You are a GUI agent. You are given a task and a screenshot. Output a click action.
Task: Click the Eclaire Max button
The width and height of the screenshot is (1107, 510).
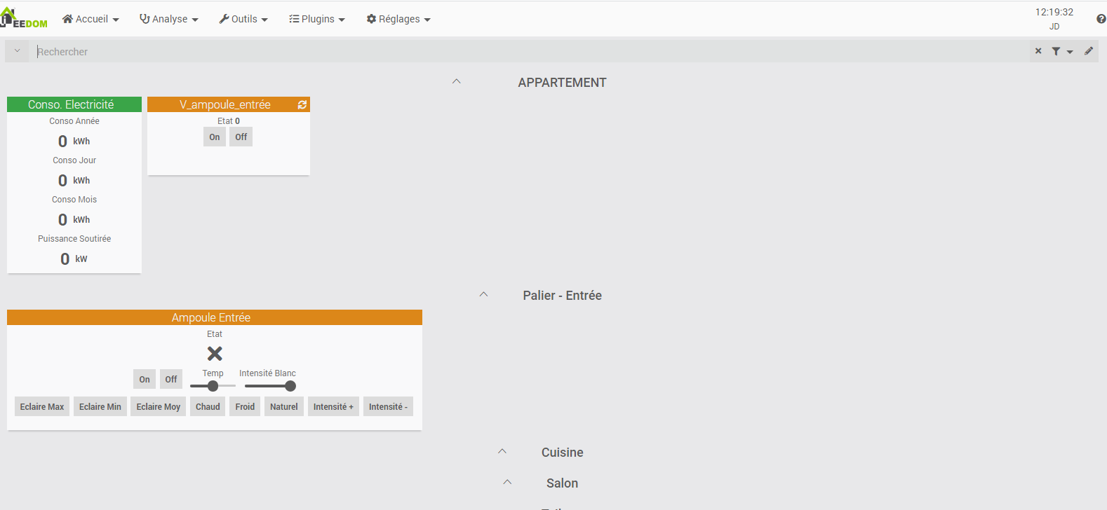42,406
